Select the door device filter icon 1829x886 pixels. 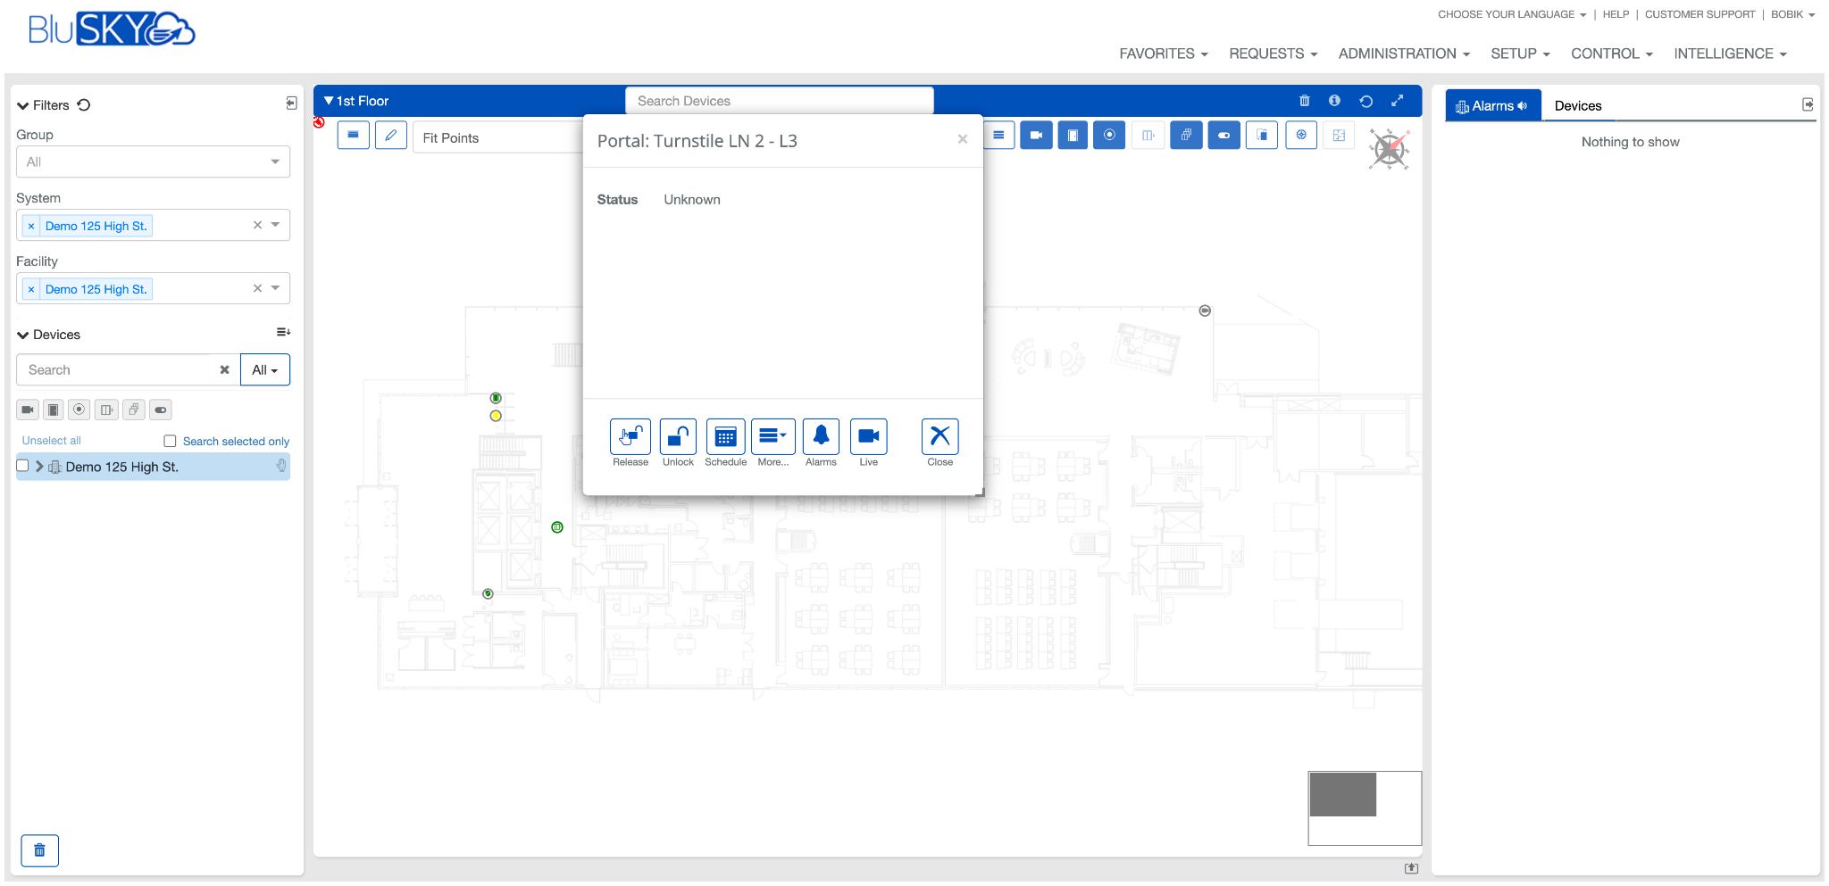pyautogui.click(x=53, y=409)
